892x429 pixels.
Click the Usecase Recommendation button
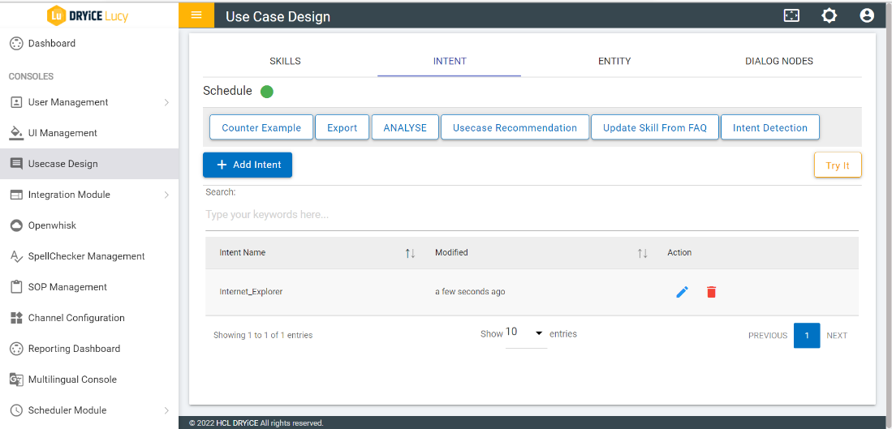(x=515, y=127)
